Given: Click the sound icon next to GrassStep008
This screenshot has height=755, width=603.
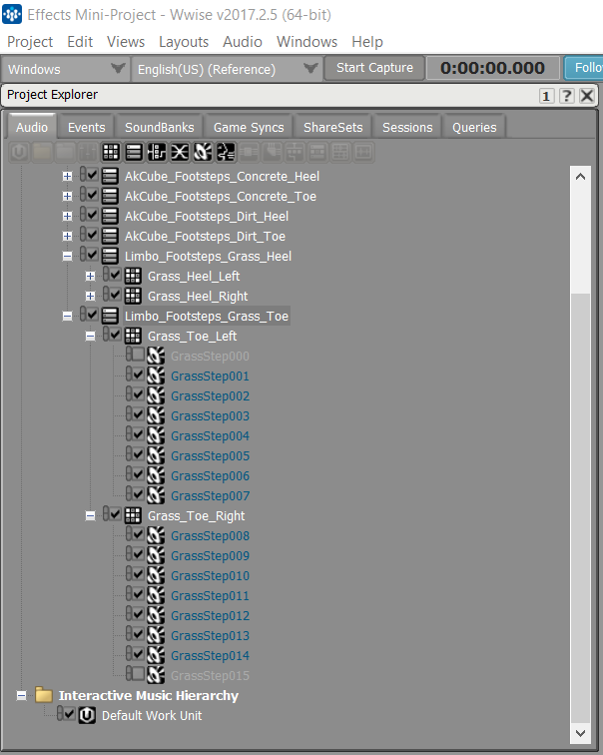Looking at the screenshot, I should [x=156, y=535].
